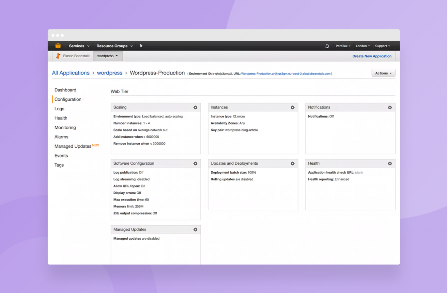Image resolution: width=447 pixels, height=293 pixels.
Task: Click All Applications breadcrumb link
Action: tap(71, 73)
